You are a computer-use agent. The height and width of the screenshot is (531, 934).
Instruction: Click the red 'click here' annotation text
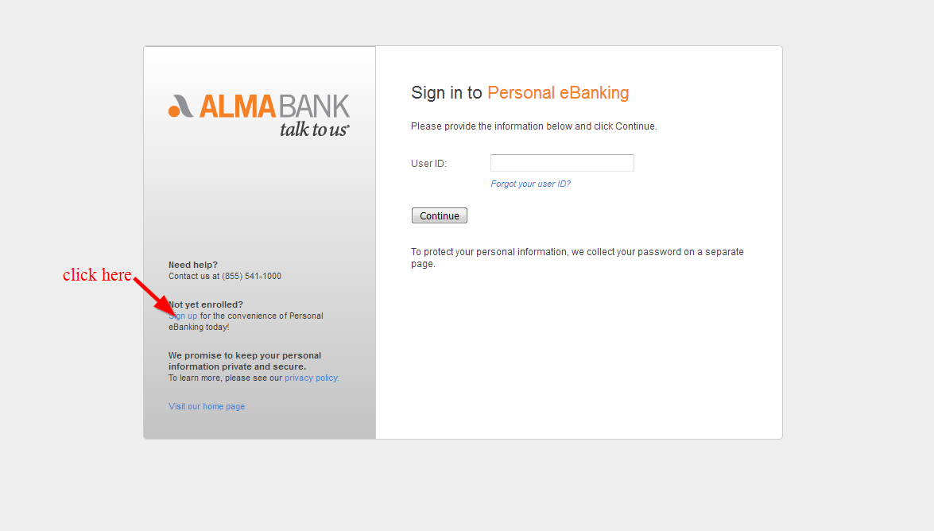point(97,275)
